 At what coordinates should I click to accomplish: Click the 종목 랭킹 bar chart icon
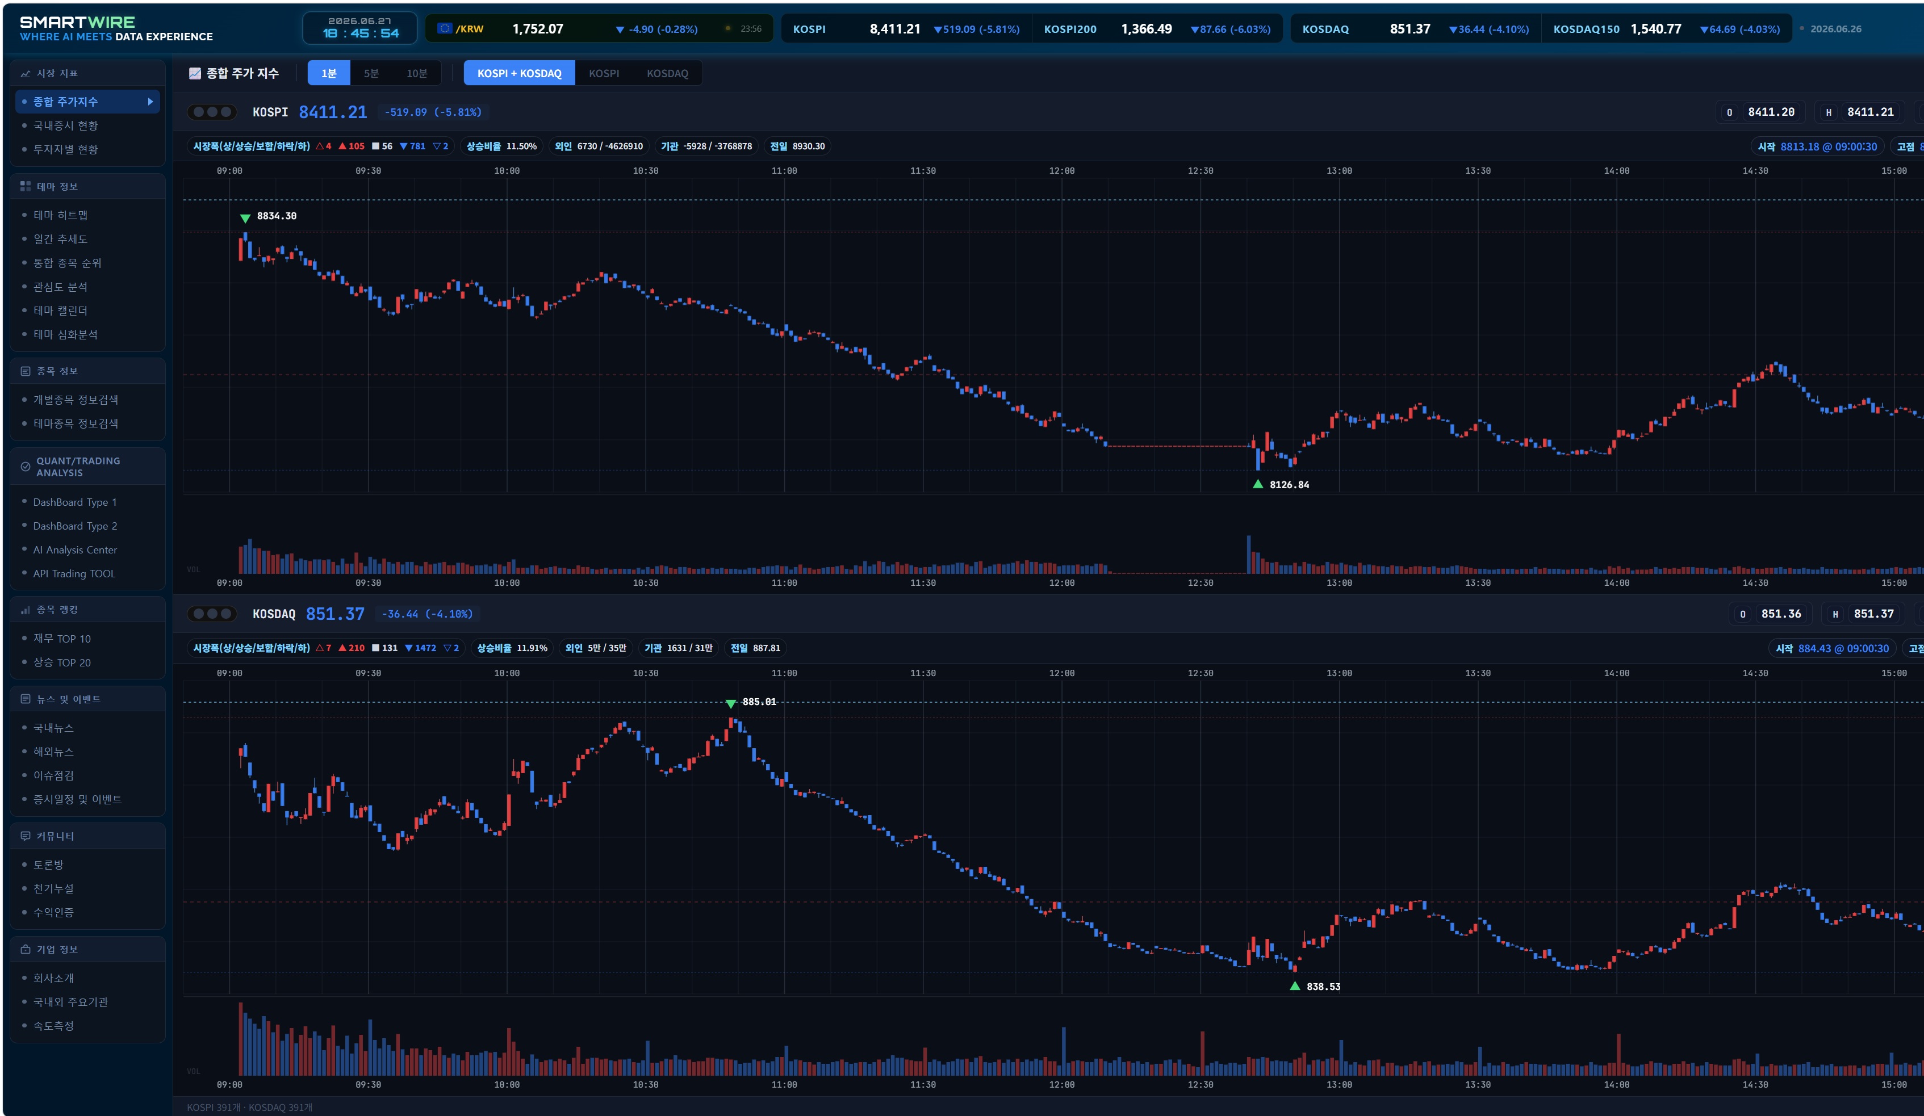(25, 610)
